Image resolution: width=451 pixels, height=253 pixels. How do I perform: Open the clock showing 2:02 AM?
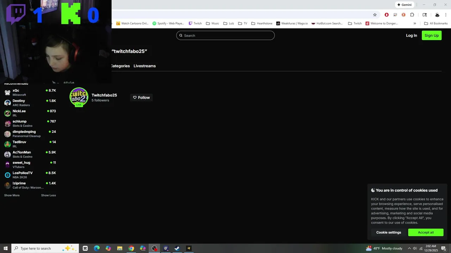click(x=431, y=248)
